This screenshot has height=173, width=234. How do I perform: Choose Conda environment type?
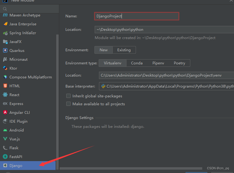137,63
